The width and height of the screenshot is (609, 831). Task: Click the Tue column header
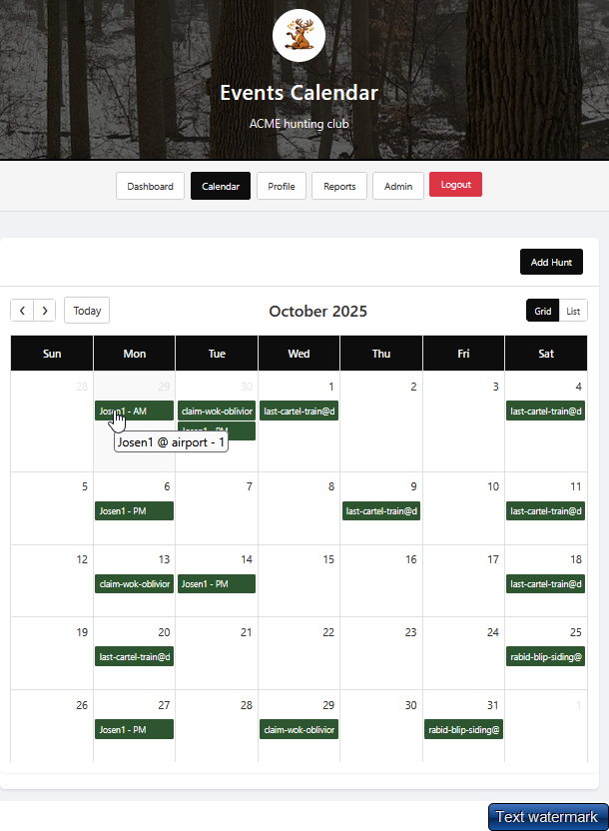[217, 354]
